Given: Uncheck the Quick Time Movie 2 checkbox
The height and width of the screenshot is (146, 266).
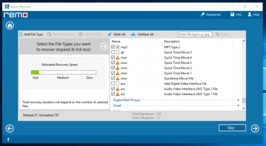Looking at the screenshot, I should [113, 68].
